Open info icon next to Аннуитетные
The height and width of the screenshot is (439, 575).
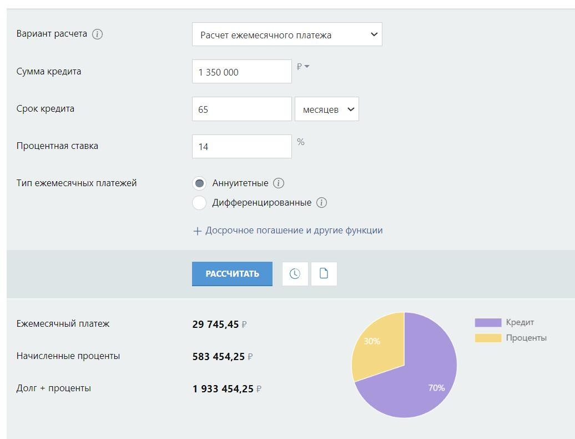278,183
